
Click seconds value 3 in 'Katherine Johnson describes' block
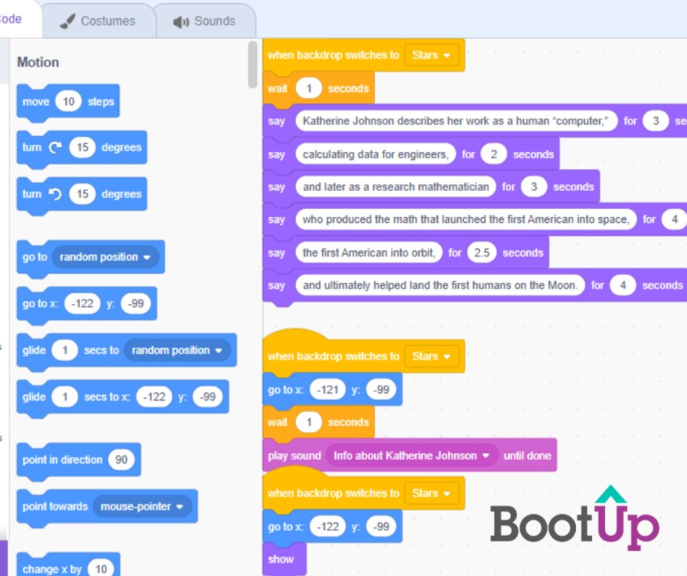pos(656,121)
